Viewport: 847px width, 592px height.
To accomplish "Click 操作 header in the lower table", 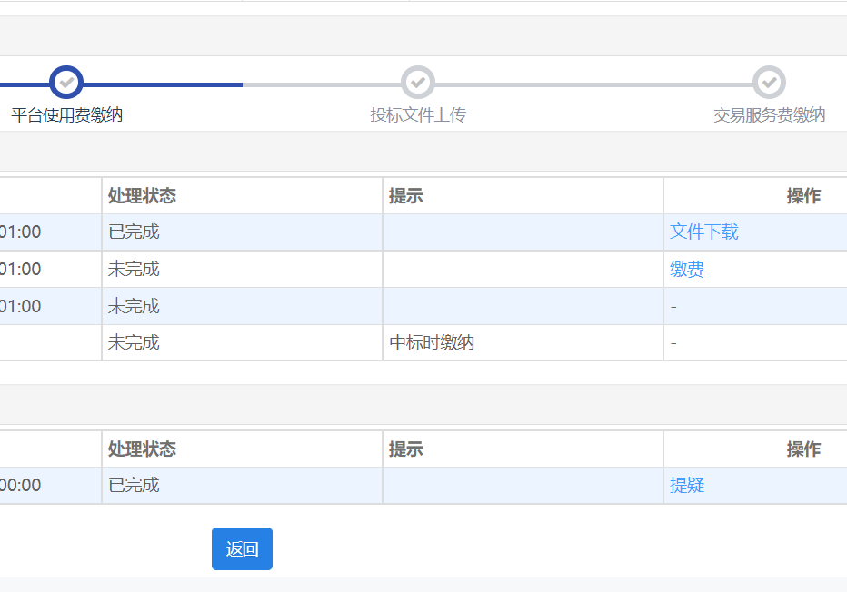I will click(803, 449).
